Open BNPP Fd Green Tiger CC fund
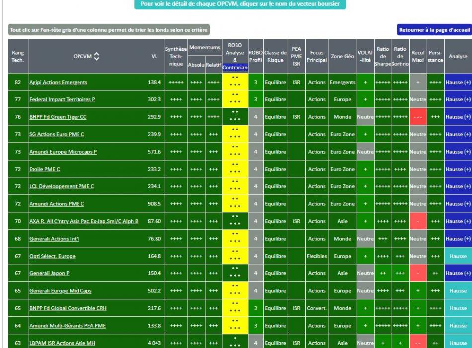Image resolution: width=472 pixels, height=348 pixels. 58,117
